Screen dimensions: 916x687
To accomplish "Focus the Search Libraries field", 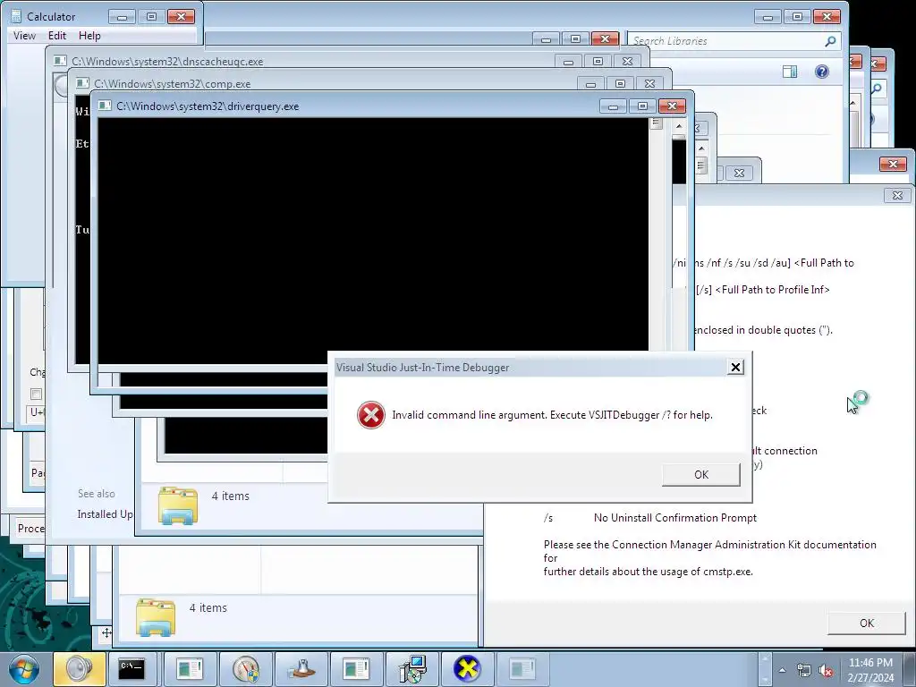I will pos(734,41).
